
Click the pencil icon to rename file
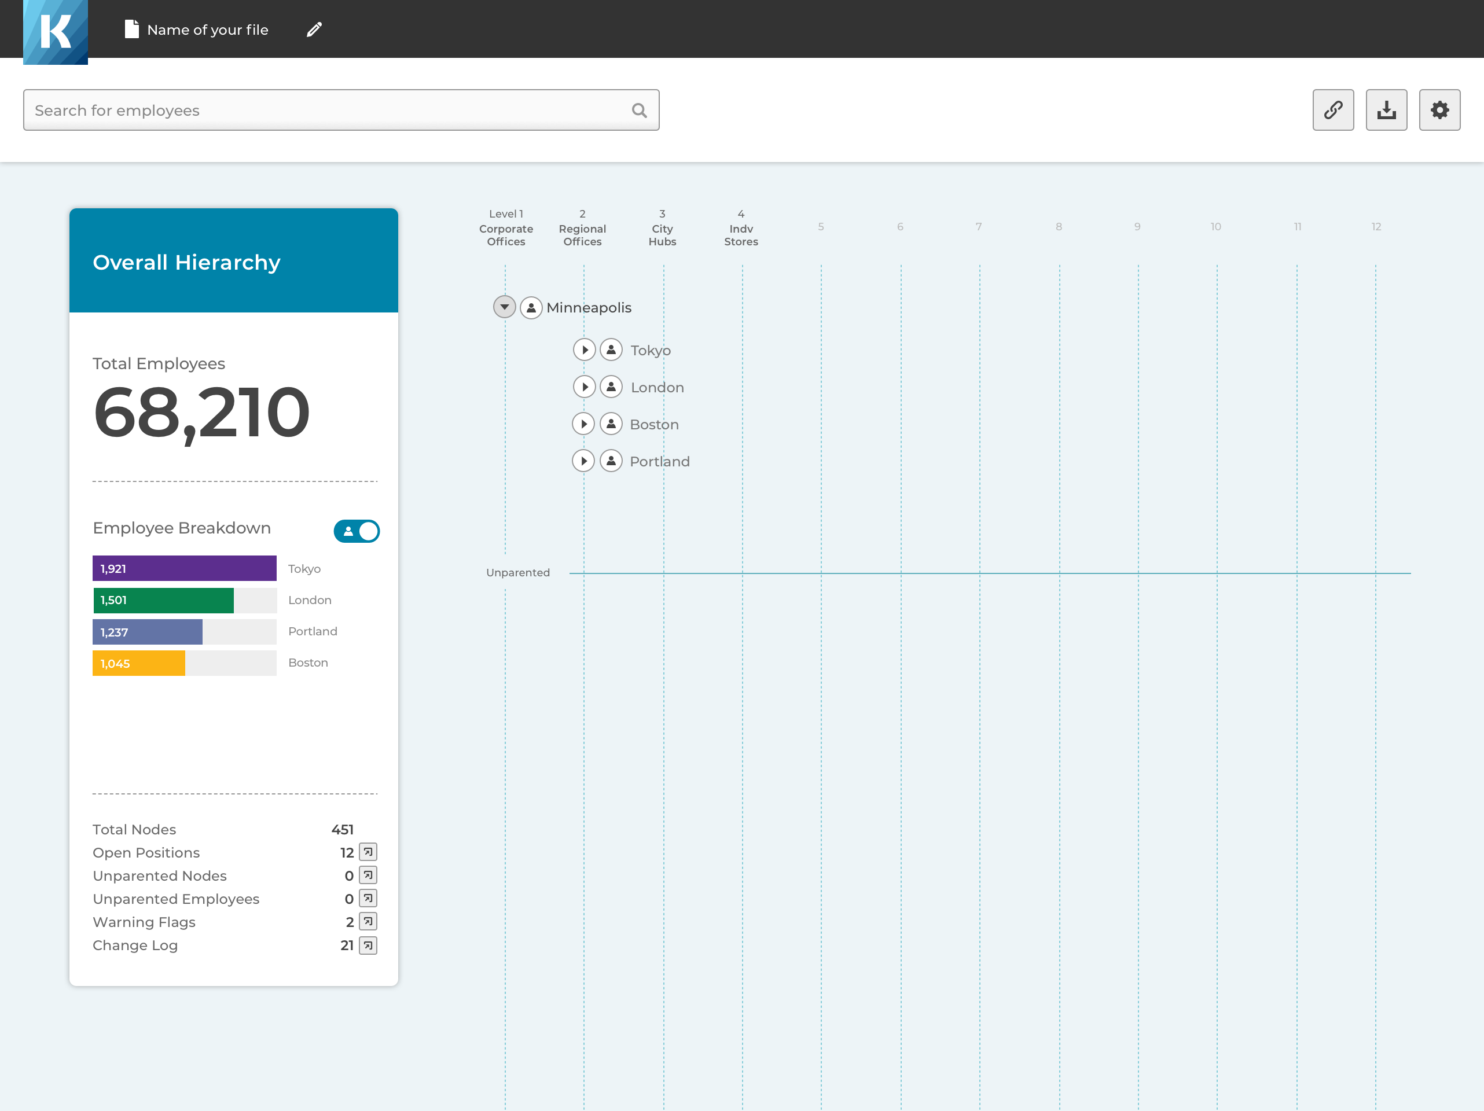click(x=314, y=30)
